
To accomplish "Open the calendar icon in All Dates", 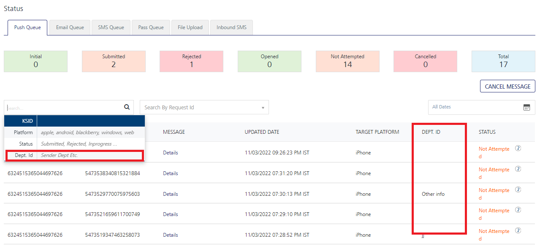I will click(x=526, y=107).
